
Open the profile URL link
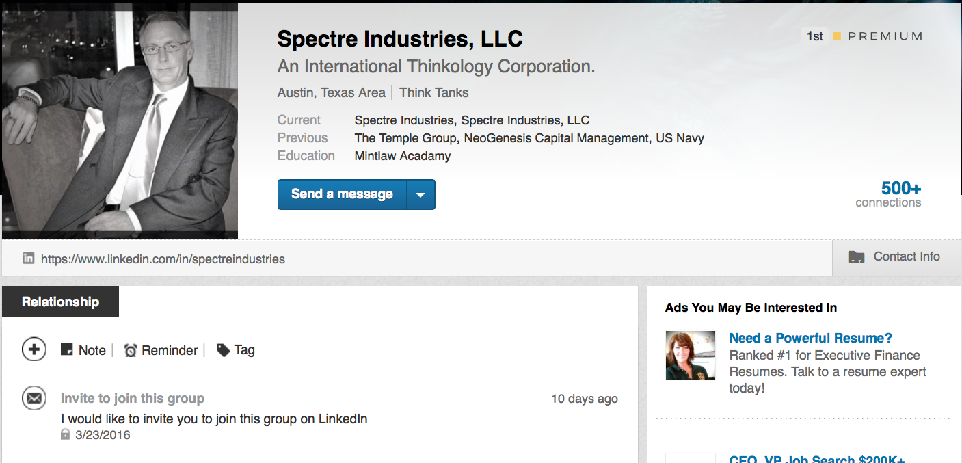163,259
